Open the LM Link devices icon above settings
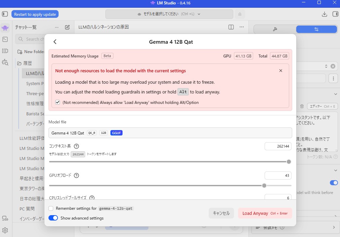 [5, 219]
